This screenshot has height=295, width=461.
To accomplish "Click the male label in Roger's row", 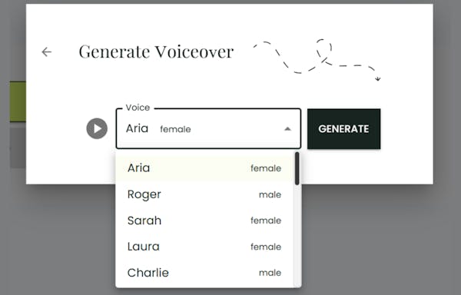I will (x=270, y=194).
